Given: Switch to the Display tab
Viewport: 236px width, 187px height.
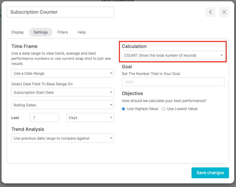Looking at the screenshot, I should pos(18,32).
